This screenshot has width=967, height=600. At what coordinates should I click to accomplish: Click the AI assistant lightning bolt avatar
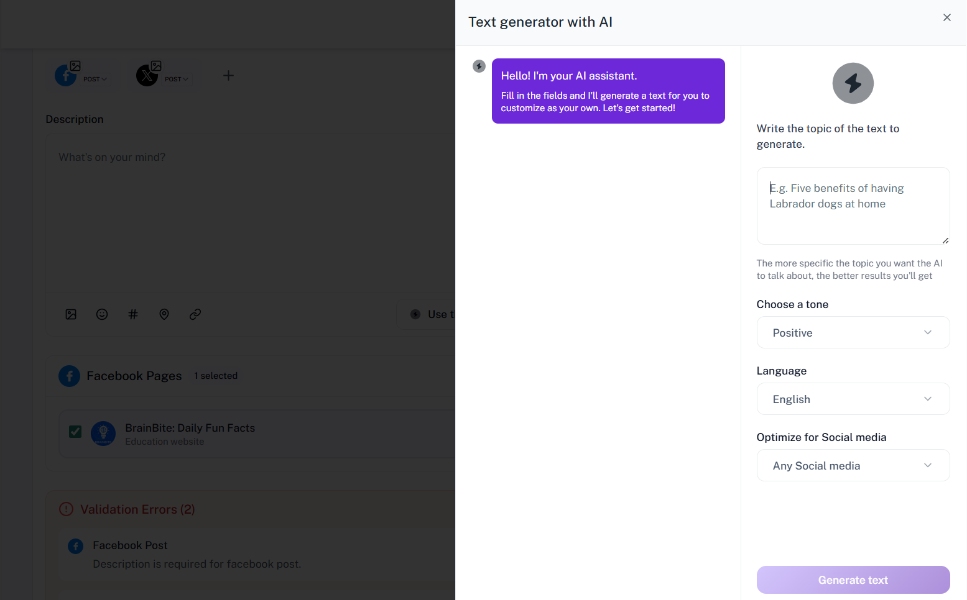(479, 66)
